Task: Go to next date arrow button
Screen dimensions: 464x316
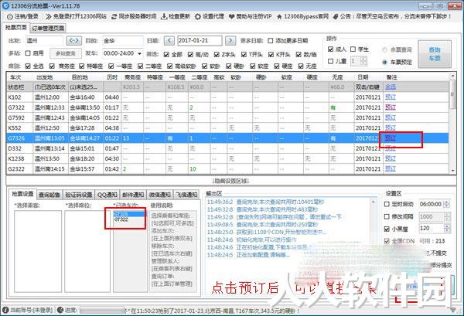Action: pos(230,40)
